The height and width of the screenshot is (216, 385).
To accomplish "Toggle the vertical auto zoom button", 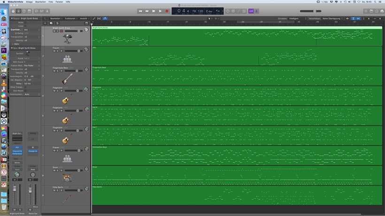I will coord(353,18).
